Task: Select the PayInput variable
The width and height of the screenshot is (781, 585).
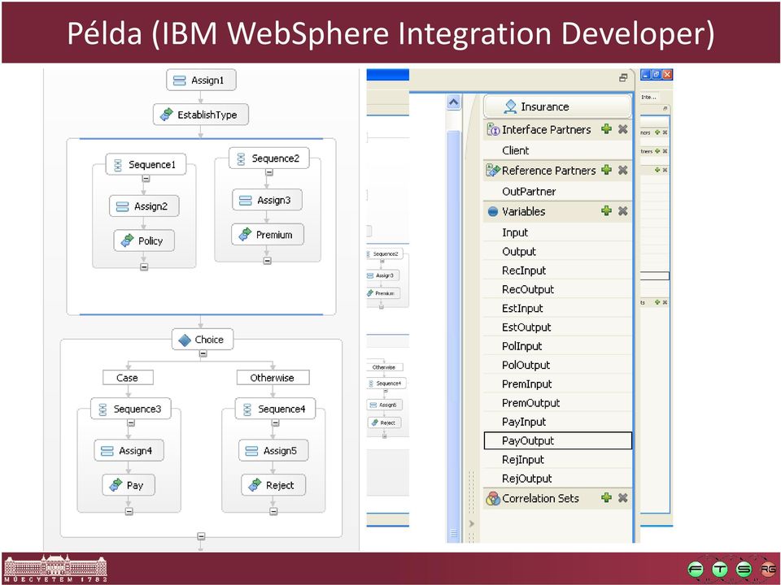Action: click(x=557, y=422)
